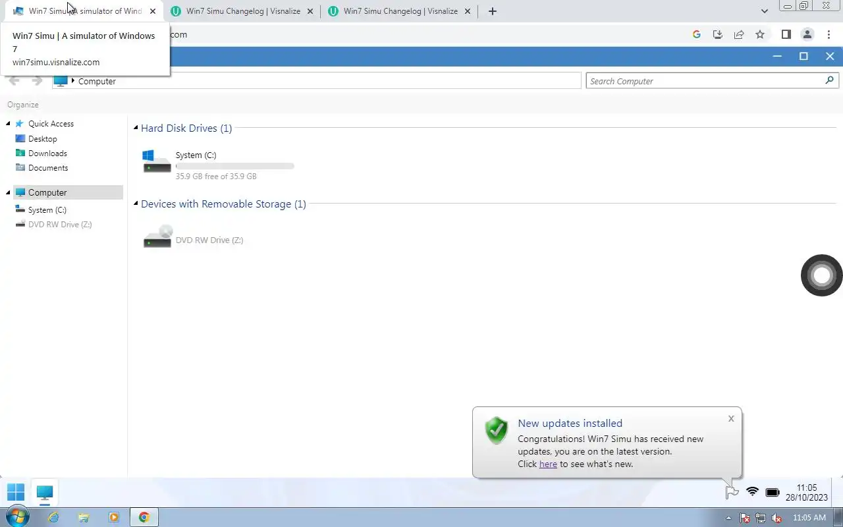Select Desktop in Quick Access

click(x=43, y=139)
